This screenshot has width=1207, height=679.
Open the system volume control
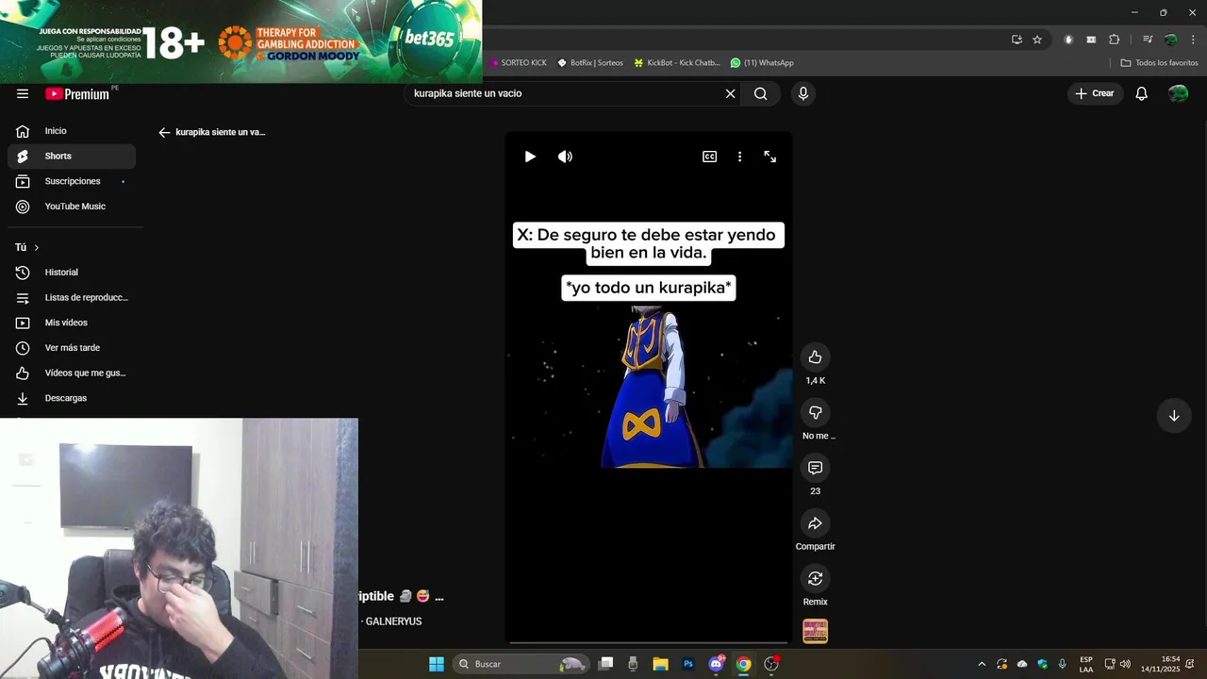[x=1125, y=664]
